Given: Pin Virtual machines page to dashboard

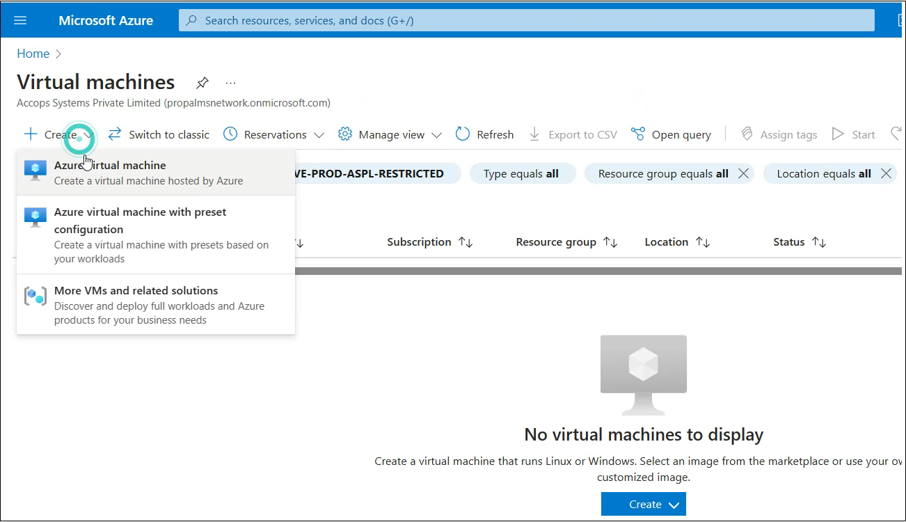Looking at the screenshot, I should point(202,83).
